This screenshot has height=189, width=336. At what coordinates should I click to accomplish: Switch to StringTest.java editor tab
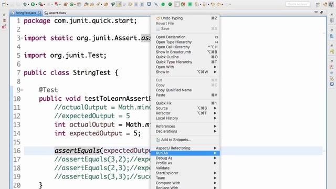click(x=26, y=13)
